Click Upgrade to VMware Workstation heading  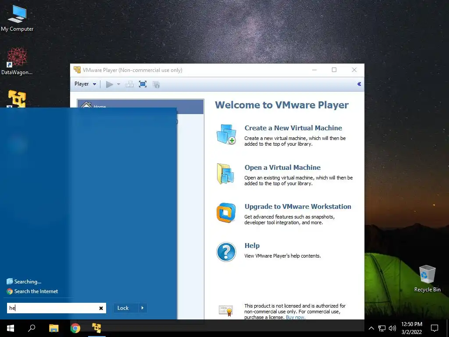click(298, 206)
